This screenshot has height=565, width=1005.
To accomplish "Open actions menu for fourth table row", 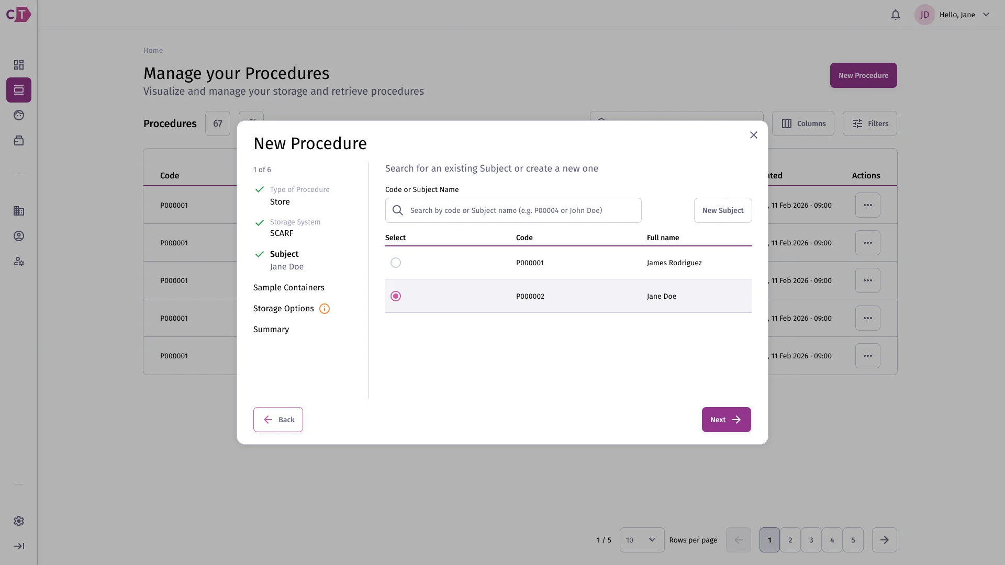I will pos(868,318).
